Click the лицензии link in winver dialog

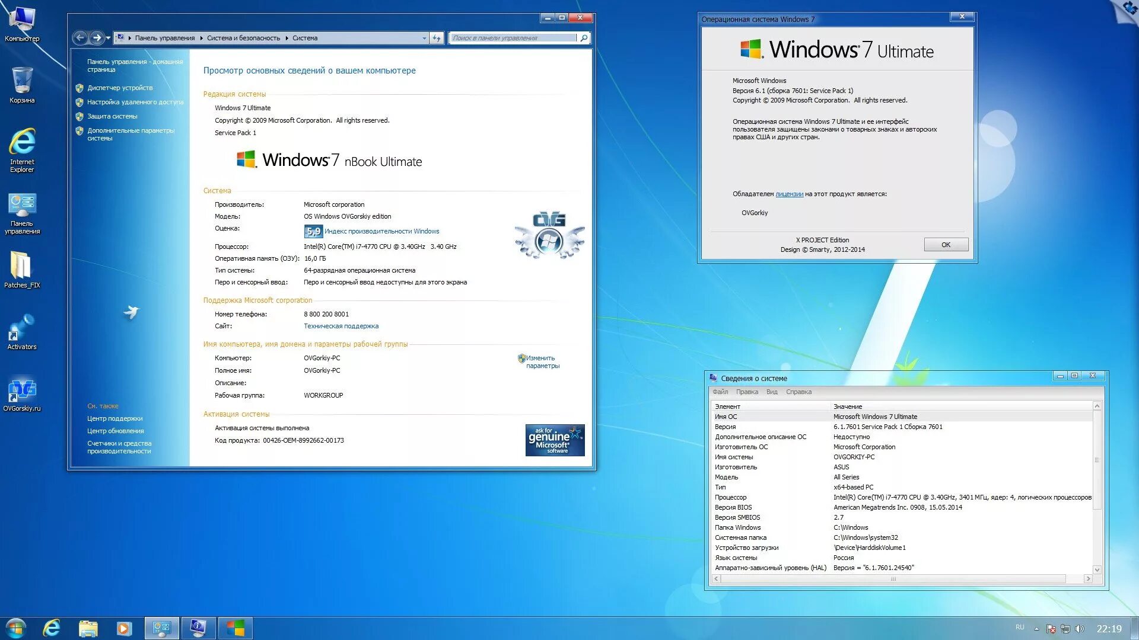[x=789, y=194]
